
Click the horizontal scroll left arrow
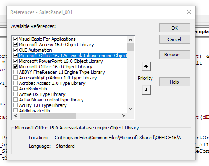click(x=16, y=116)
